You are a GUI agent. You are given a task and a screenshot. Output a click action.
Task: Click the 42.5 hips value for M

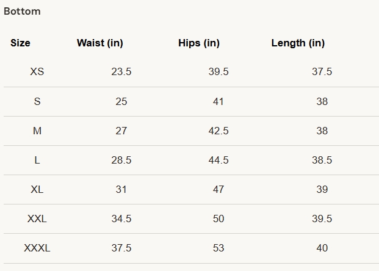point(218,131)
